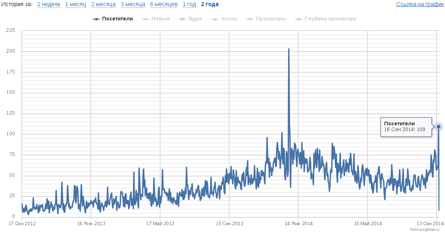Switch history to 2 месяца
This screenshot has width=445, height=232.
104,4
